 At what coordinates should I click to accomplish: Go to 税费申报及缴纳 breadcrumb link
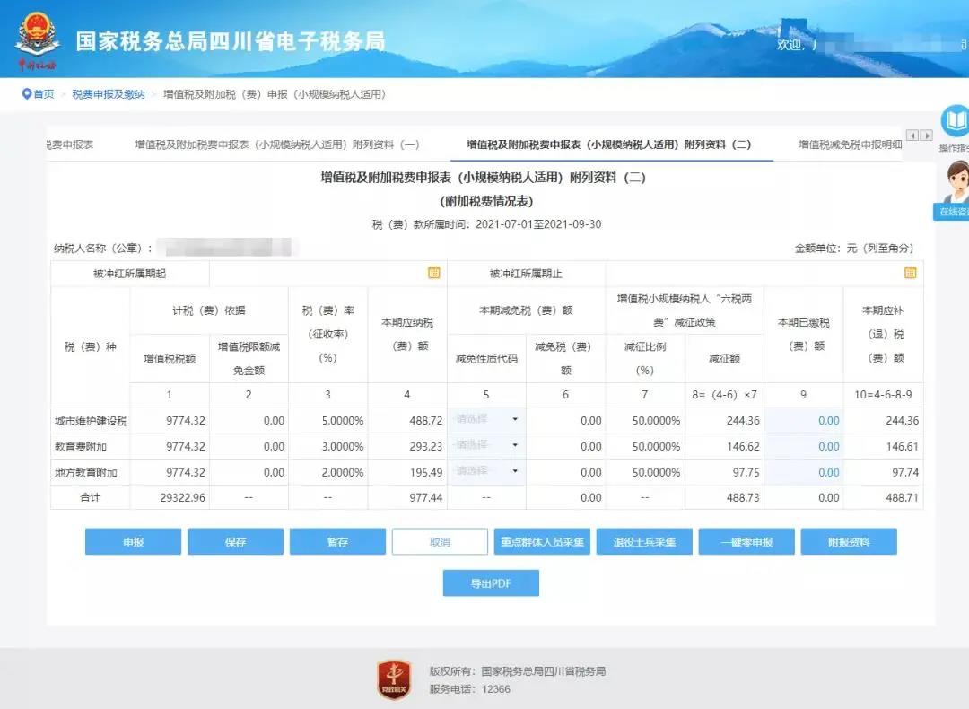point(109,94)
